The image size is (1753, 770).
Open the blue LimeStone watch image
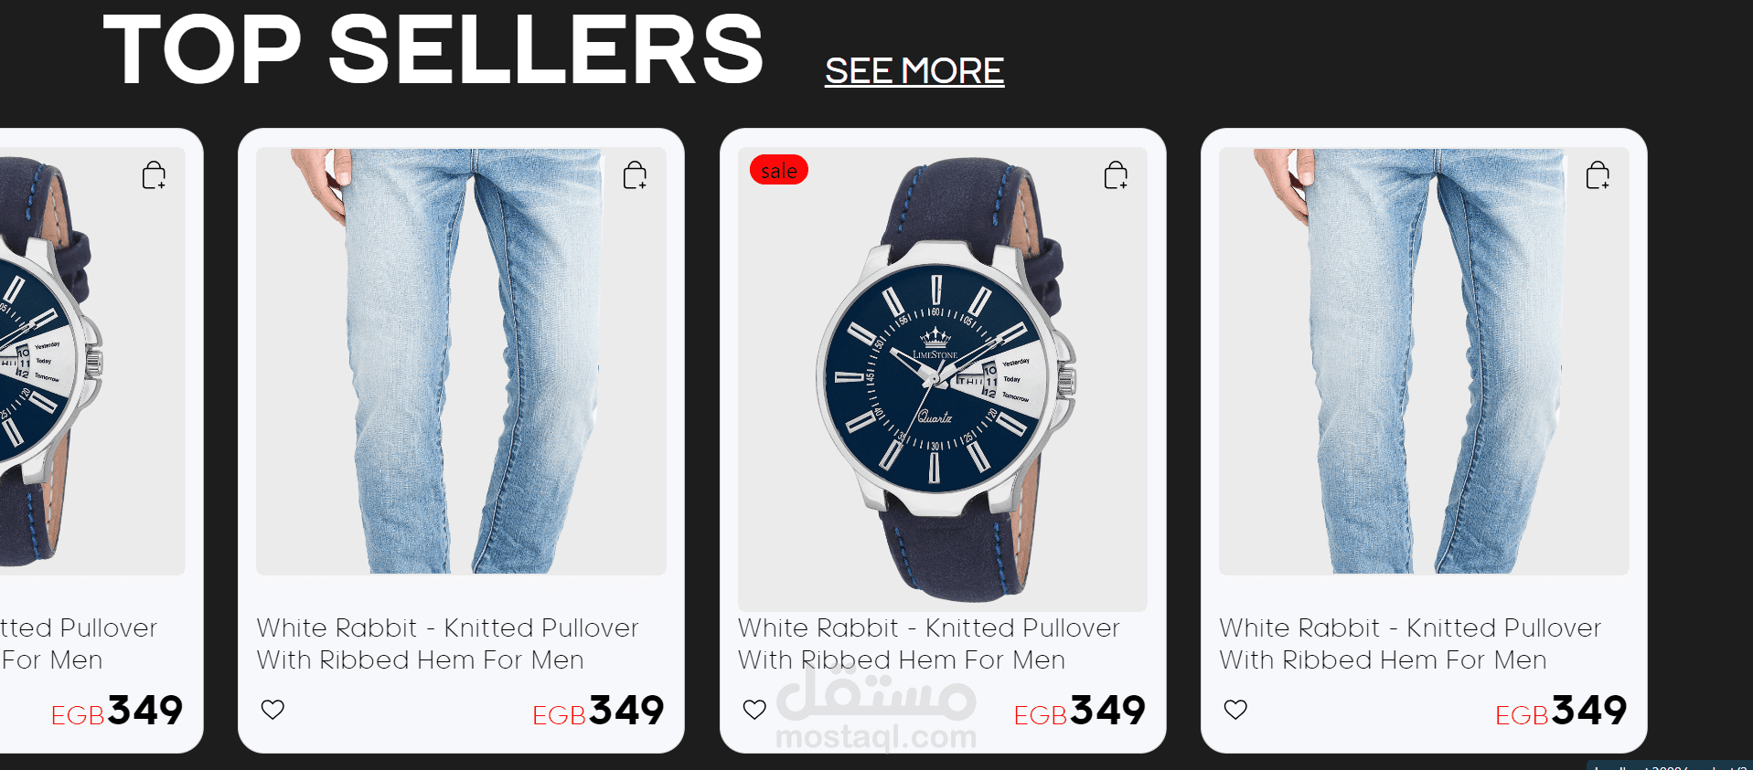[943, 379]
